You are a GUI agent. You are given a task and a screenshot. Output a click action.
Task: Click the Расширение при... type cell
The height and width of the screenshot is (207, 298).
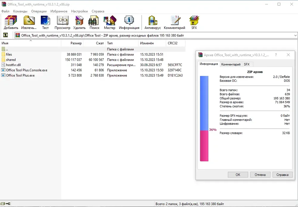pyautogui.click(x=121, y=65)
